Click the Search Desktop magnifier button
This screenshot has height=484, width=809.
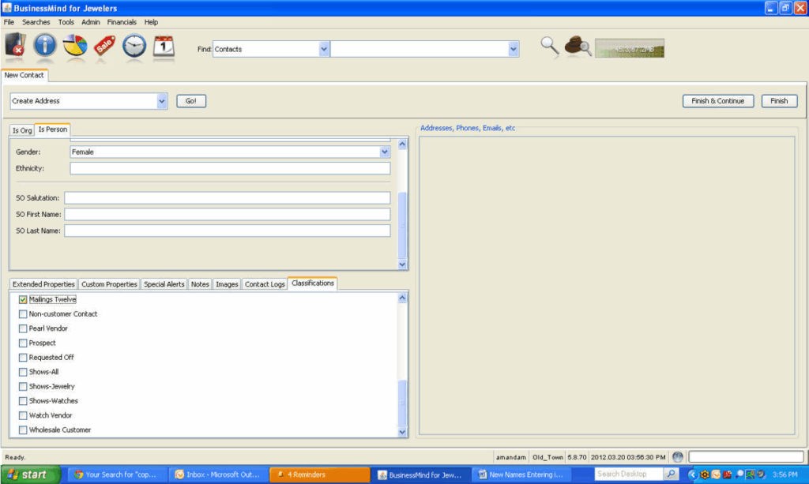671,474
